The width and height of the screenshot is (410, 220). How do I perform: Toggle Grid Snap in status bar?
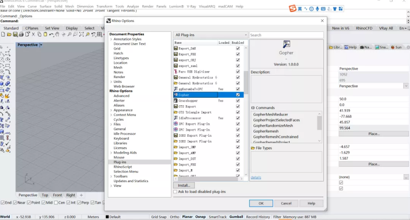pyautogui.click(x=159, y=217)
